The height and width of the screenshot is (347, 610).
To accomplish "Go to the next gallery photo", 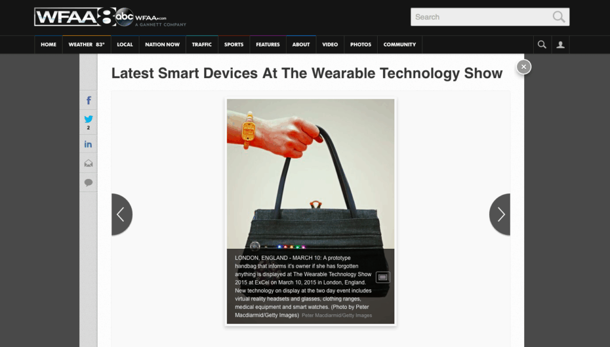I will [x=500, y=214].
